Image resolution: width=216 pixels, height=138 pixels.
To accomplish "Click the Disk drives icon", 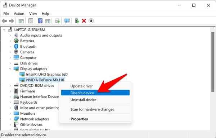I will 16,63.
